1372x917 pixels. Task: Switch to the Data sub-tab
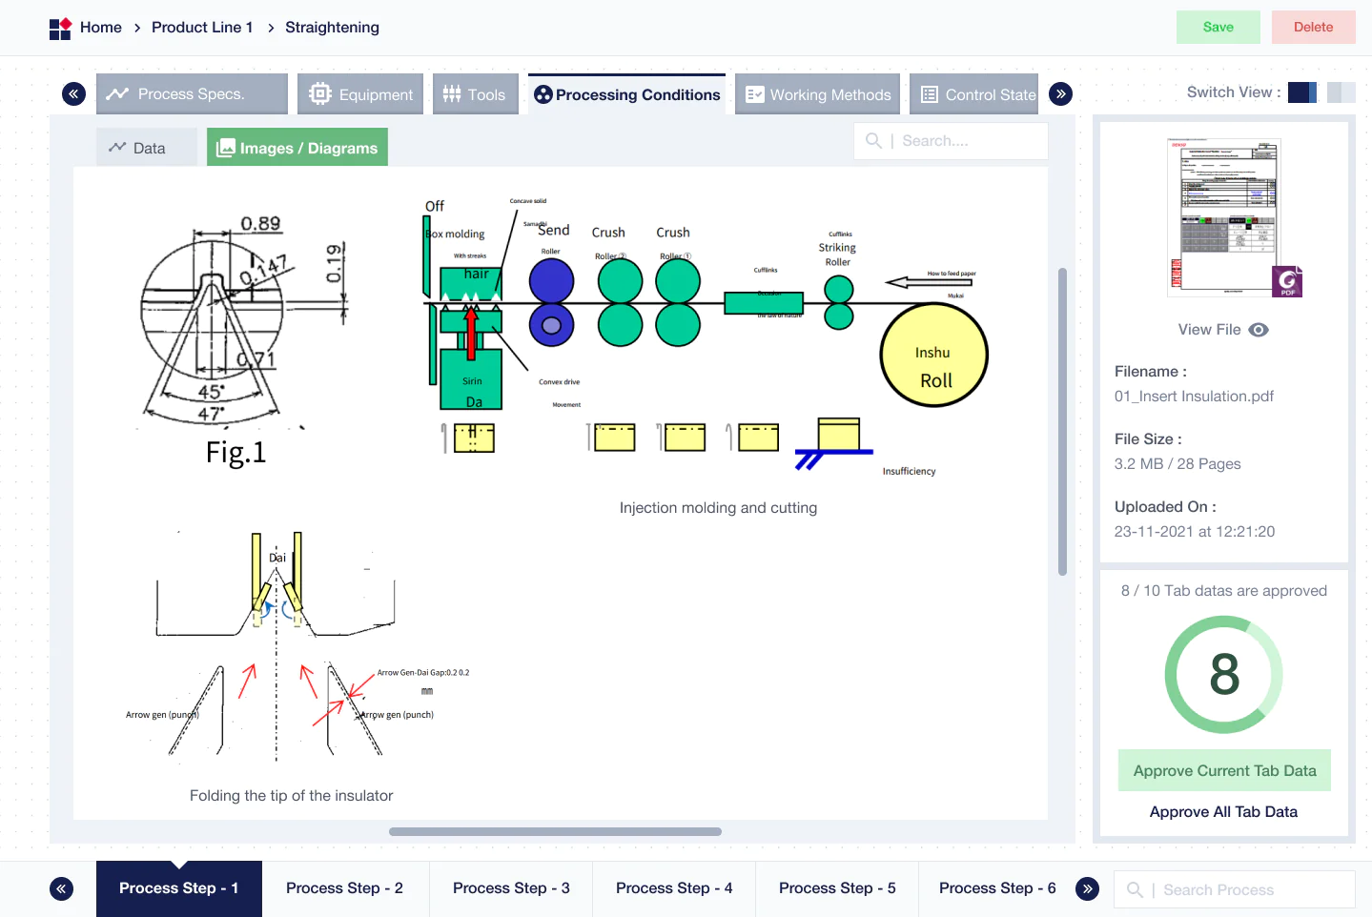(x=147, y=148)
